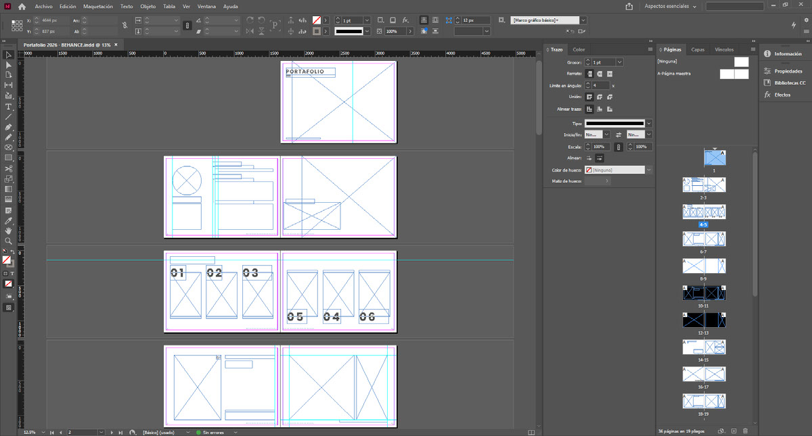Select the Eyedropper tool
Screen dimensions: 812x436
9,221
